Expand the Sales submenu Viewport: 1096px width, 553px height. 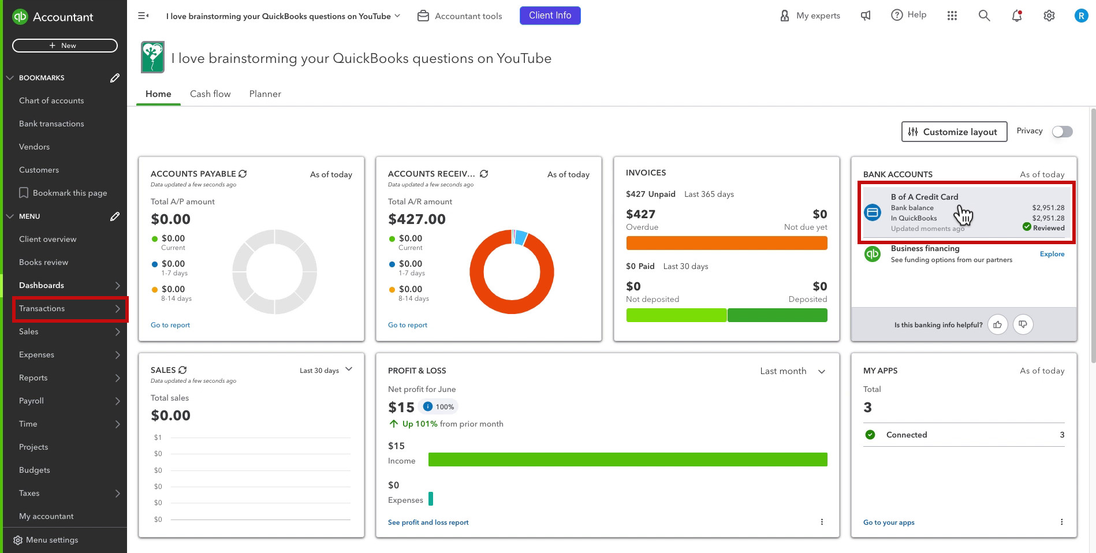tap(117, 332)
